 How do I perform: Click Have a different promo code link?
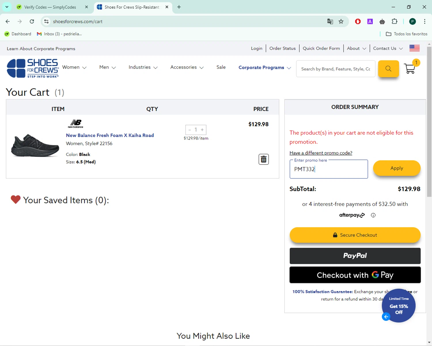coord(321,153)
